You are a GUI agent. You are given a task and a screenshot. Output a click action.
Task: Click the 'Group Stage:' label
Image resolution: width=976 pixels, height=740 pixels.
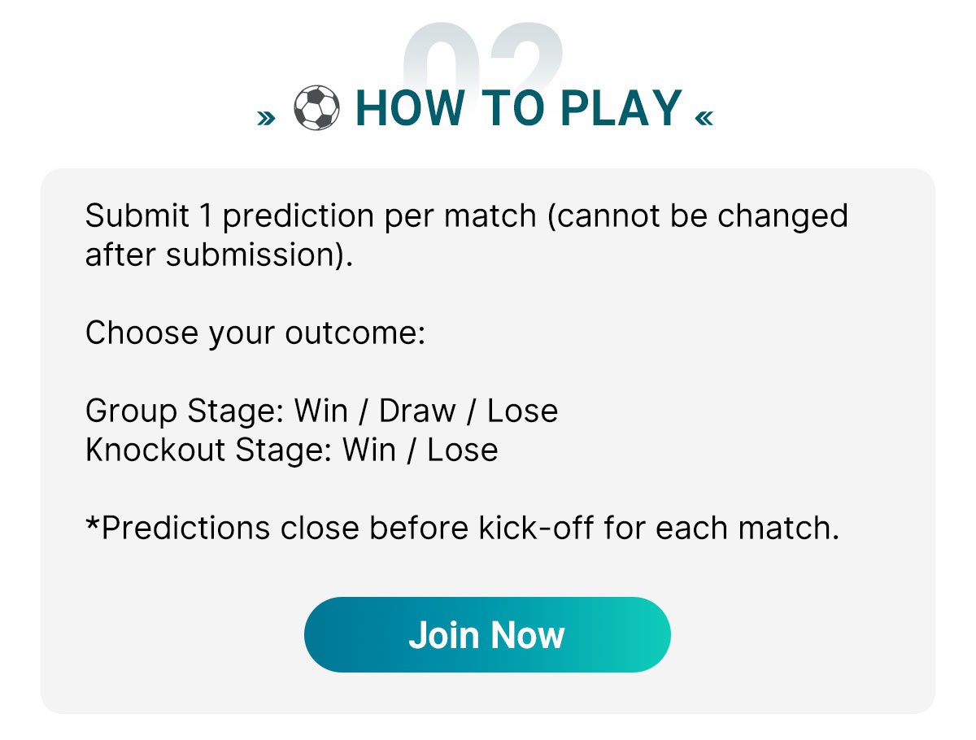coord(185,411)
